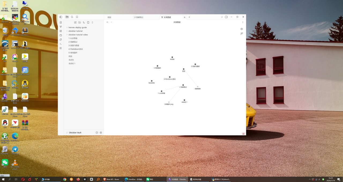Open the Bookmarks pane icon

[77, 17]
